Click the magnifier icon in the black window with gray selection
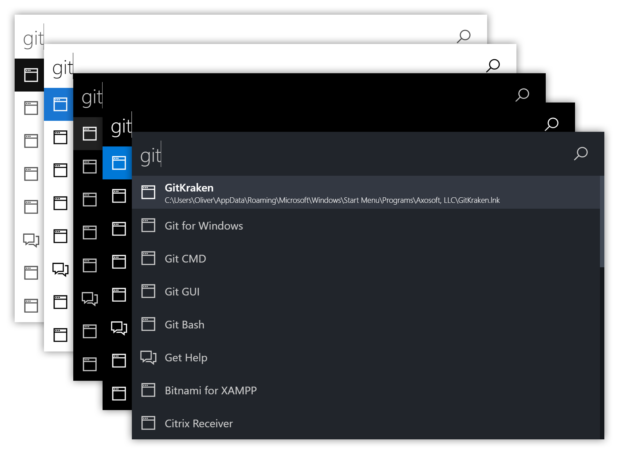 click(522, 95)
